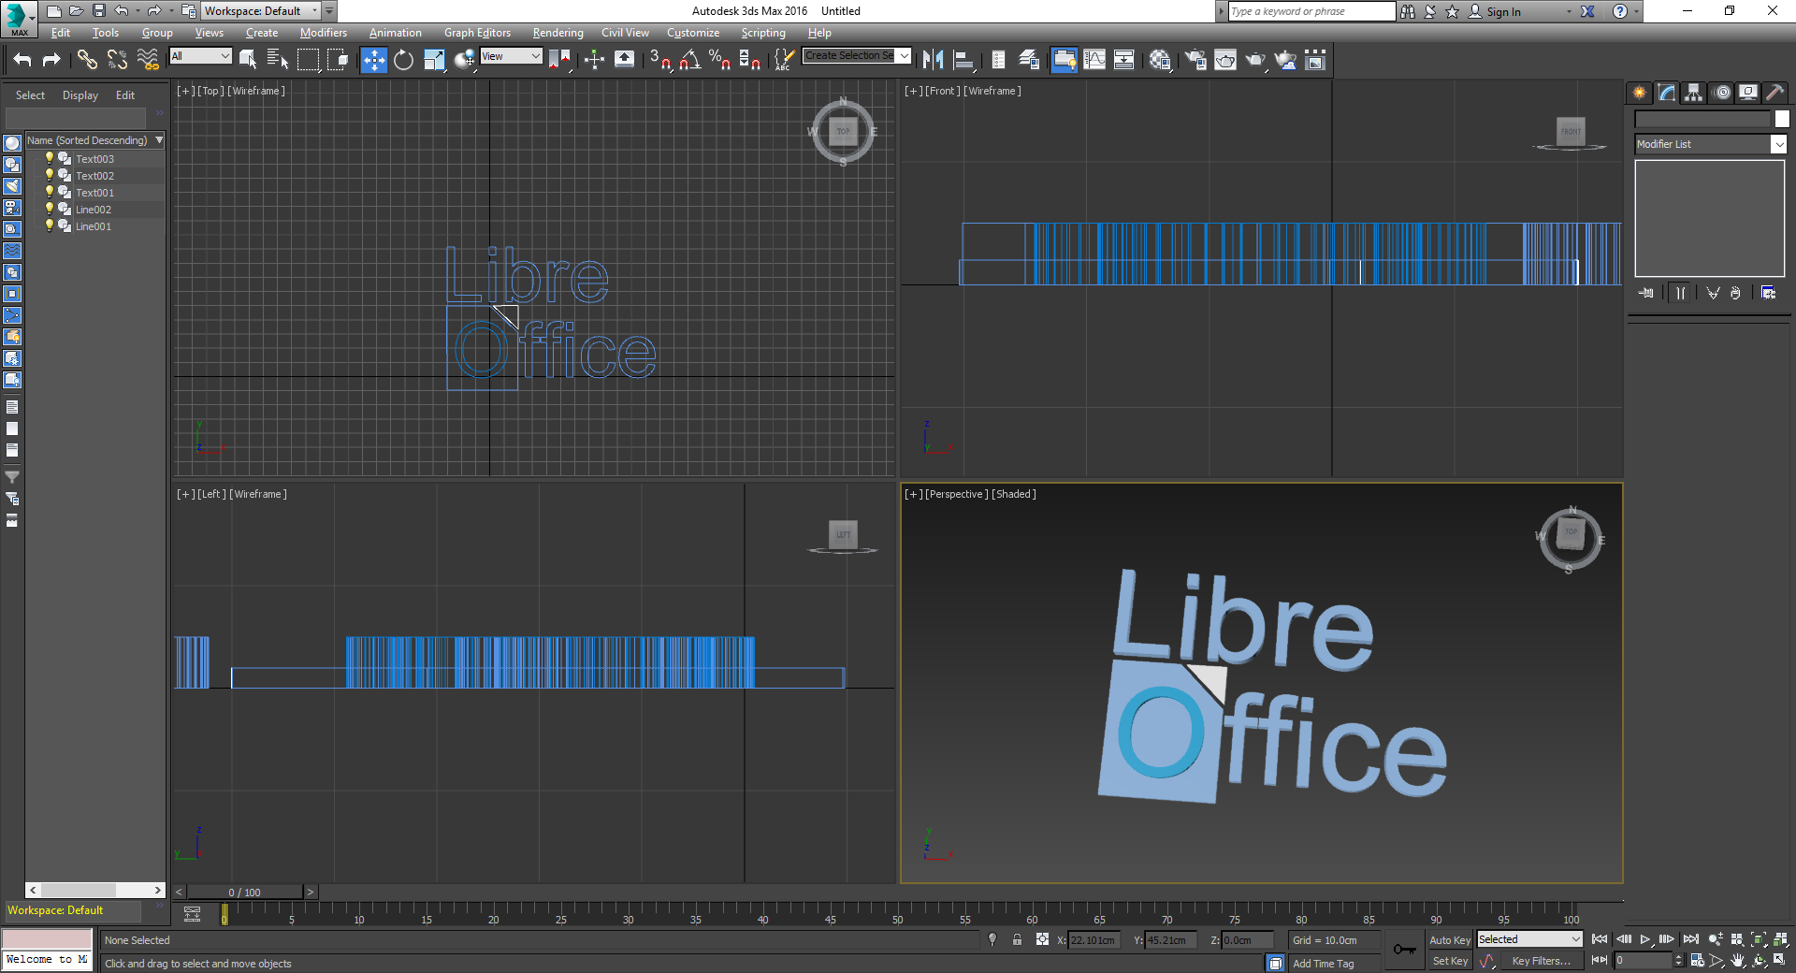Viewport: 1796px width, 973px height.
Task: Open Render Setup teapot icon
Action: [1195, 61]
